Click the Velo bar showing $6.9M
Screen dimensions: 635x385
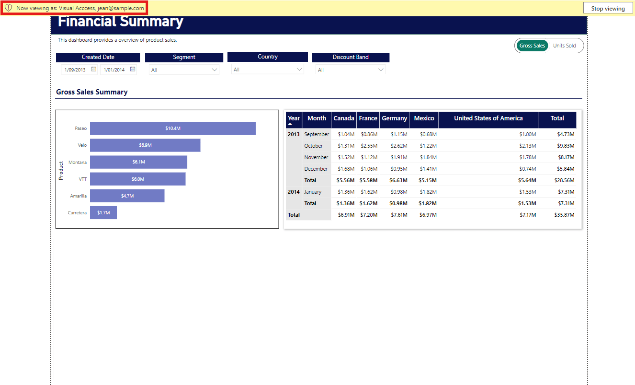tap(145, 145)
